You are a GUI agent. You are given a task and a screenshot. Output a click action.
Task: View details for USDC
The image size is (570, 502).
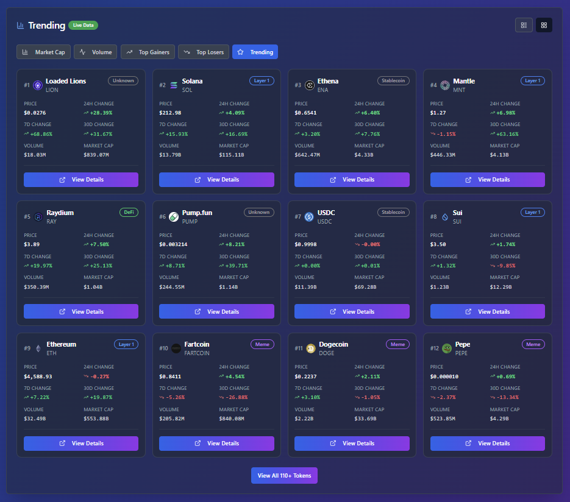(x=352, y=312)
